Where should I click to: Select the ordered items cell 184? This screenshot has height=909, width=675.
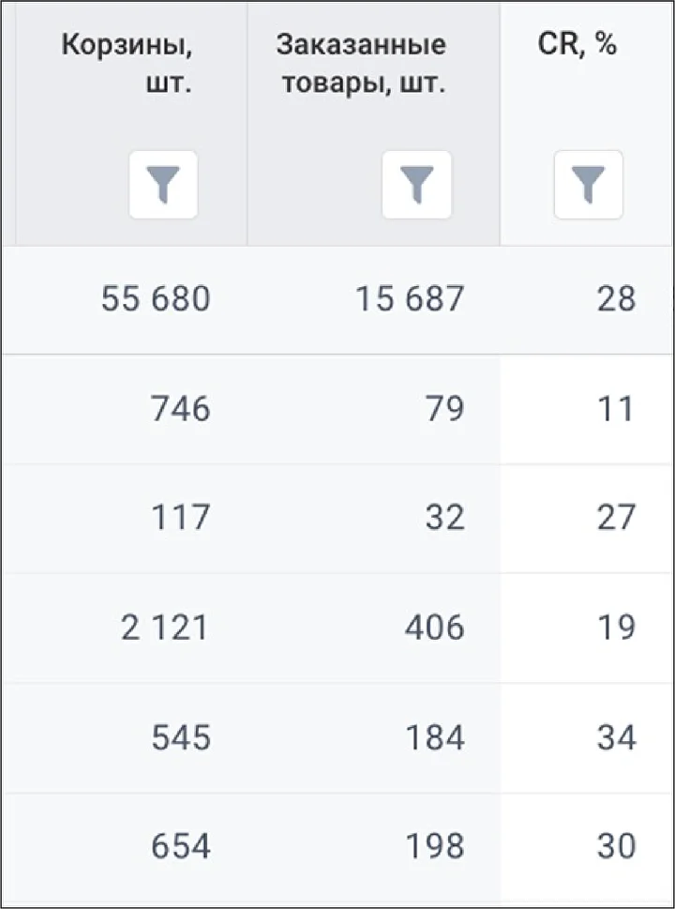[x=435, y=738]
